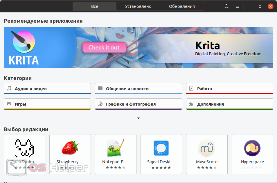Open the Общение и новости category
The height and width of the screenshot is (183, 277).
coord(138,89)
